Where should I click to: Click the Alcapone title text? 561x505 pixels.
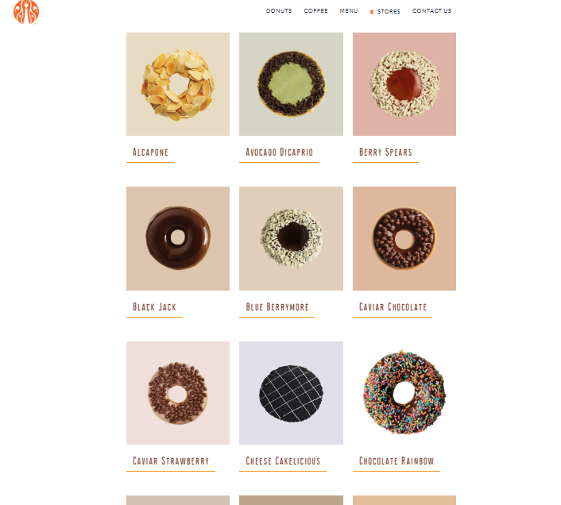pos(150,152)
